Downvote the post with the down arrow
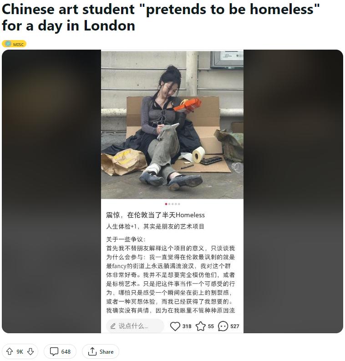This screenshot has height=361, width=345. tap(30, 351)
